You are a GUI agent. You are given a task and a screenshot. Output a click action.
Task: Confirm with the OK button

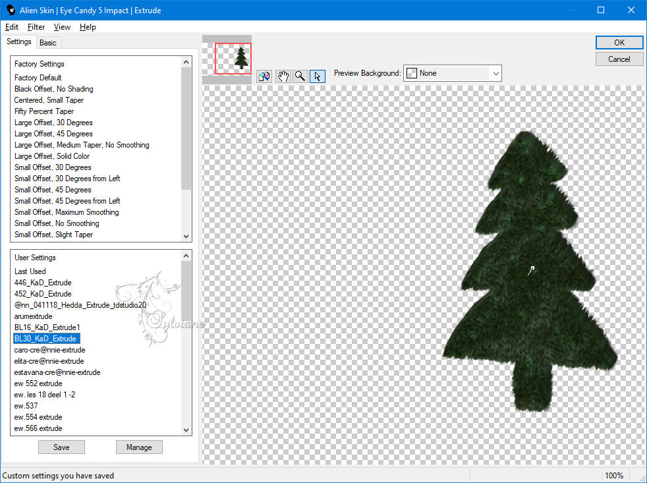tap(619, 43)
